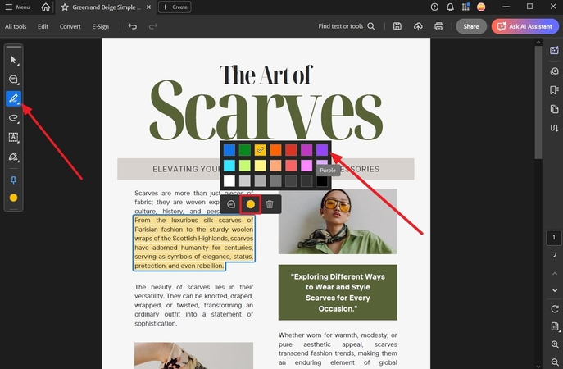Click the highlight color circle button
The image size is (563, 369).
[x=250, y=204]
